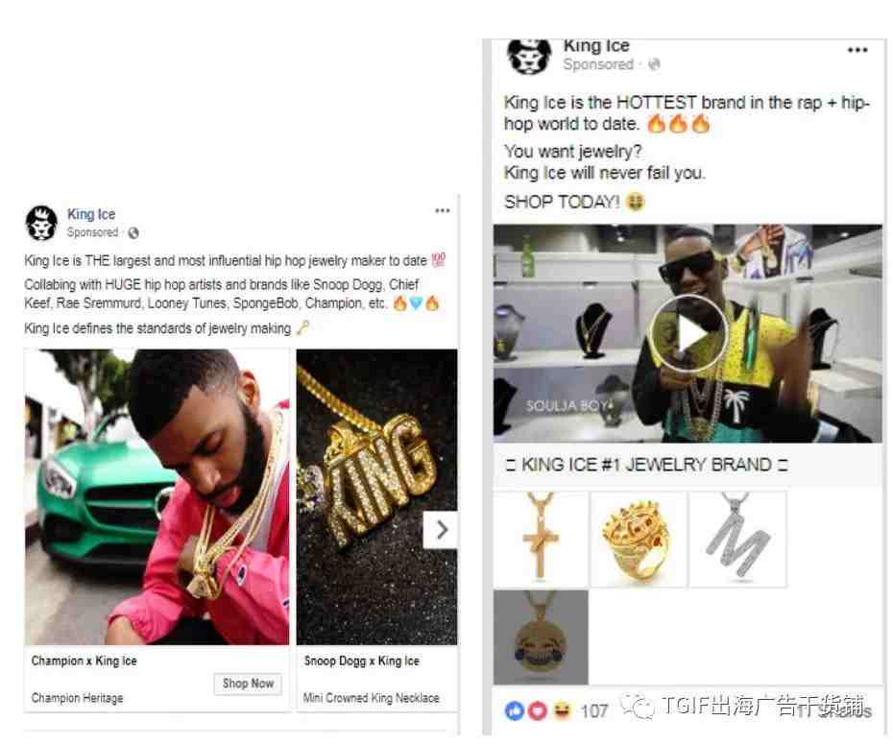Click the Haha laughing reaction icon
Image resolution: width=893 pixels, height=745 pixels.
(562, 710)
